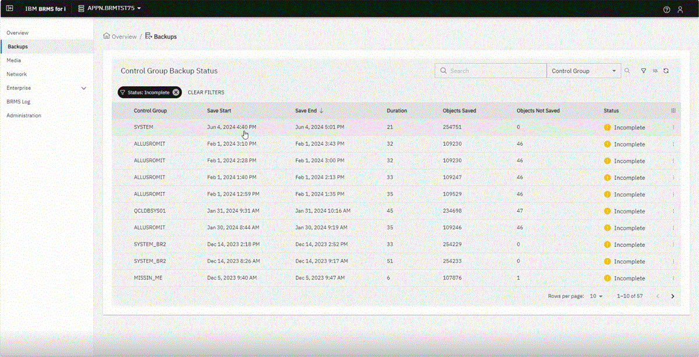Open the row overflow menu for SYSTEM backup
This screenshot has height=357, width=699.
pyautogui.click(x=673, y=127)
